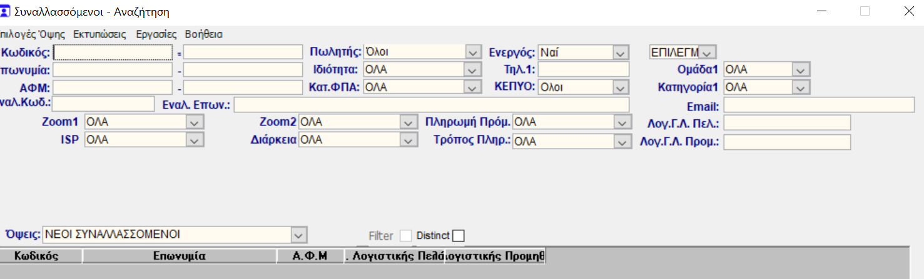Expand the Τρόπος Πληρ. dropdown
The image size is (924, 279).
pos(621,142)
